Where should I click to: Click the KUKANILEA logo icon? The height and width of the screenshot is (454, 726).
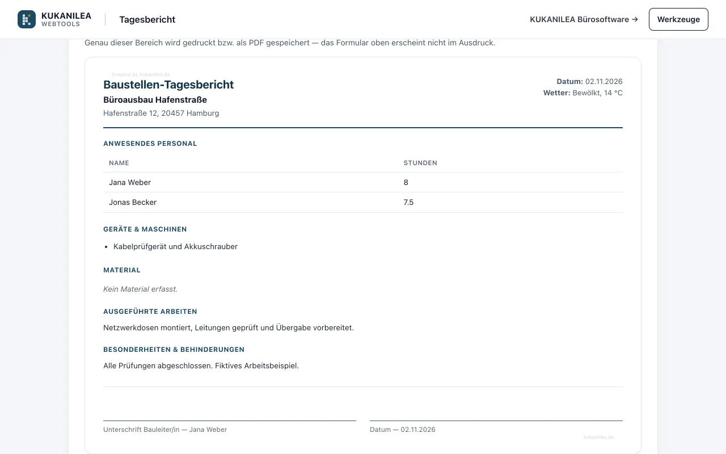tap(27, 19)
